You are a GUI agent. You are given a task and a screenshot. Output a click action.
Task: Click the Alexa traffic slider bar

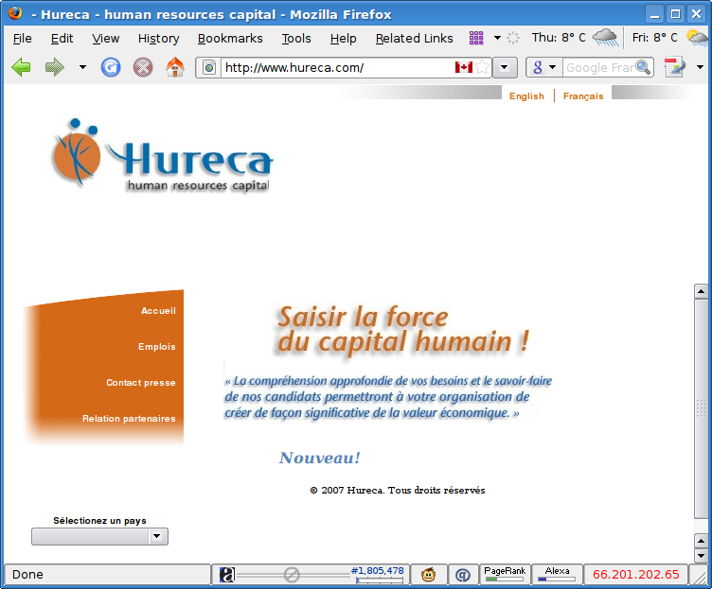[293, 575]
